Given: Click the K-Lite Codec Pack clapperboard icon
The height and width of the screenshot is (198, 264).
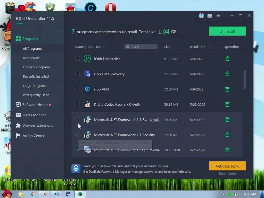Looking at the screenshot, I should (87, 104).
